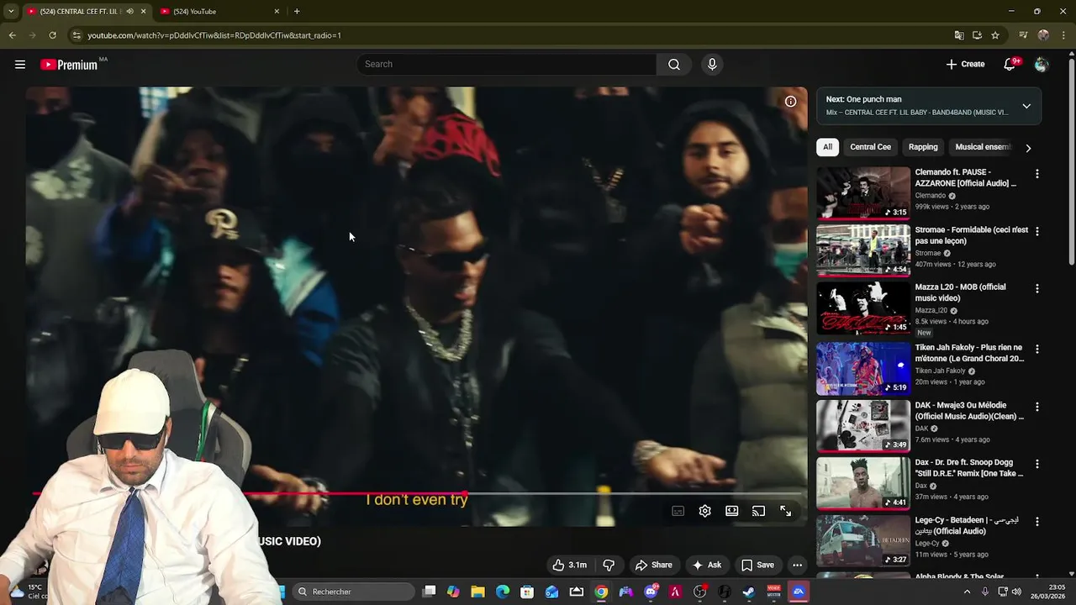
Task: Show video info card icon
Action: click(790, 102)
